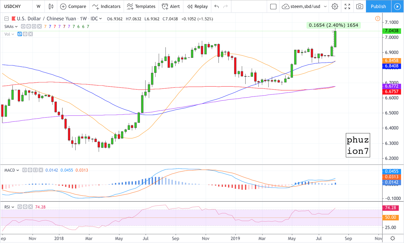Viewport: 404px width, 243px height.
Task: Toggle RSI indicator visibility eye
Action: click(x=20, y=207)
